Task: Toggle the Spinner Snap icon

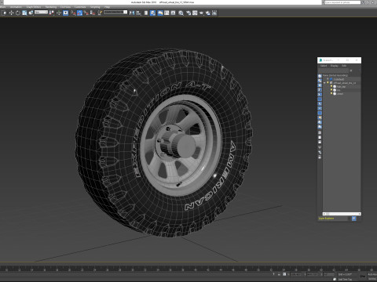Action: click(x=93, y=13)
